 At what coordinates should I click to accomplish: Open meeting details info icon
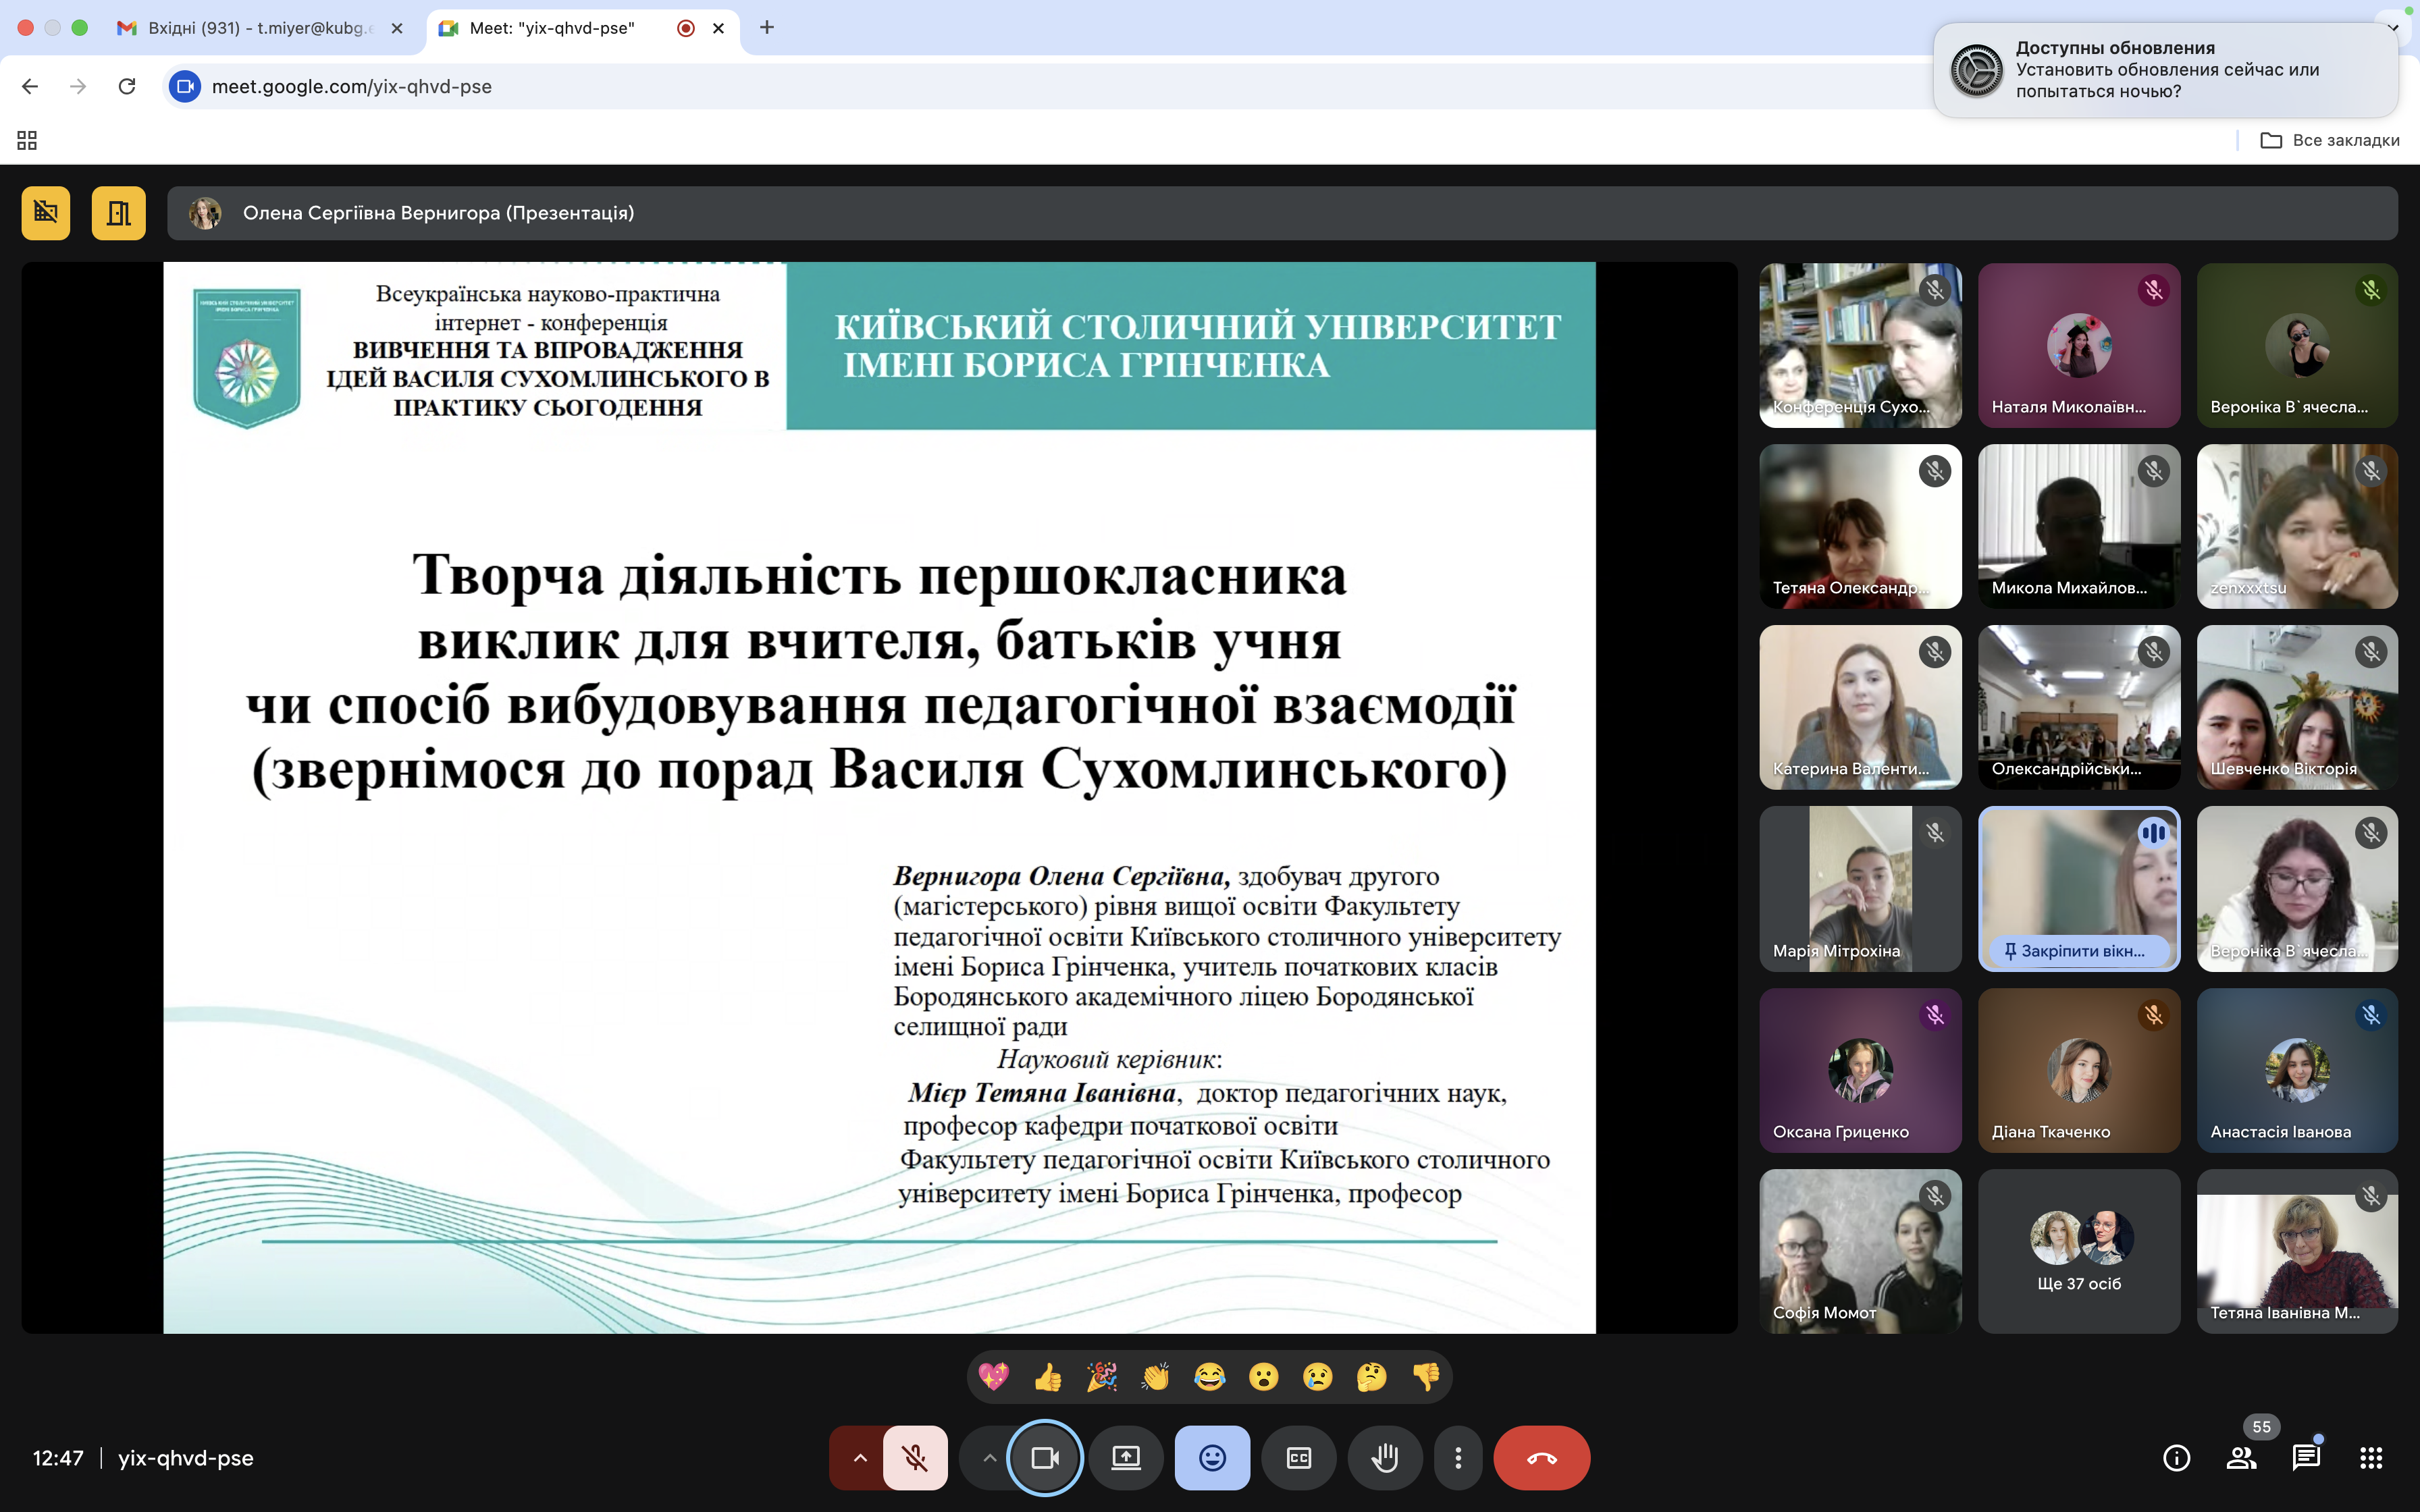tap(2176, 1458)
